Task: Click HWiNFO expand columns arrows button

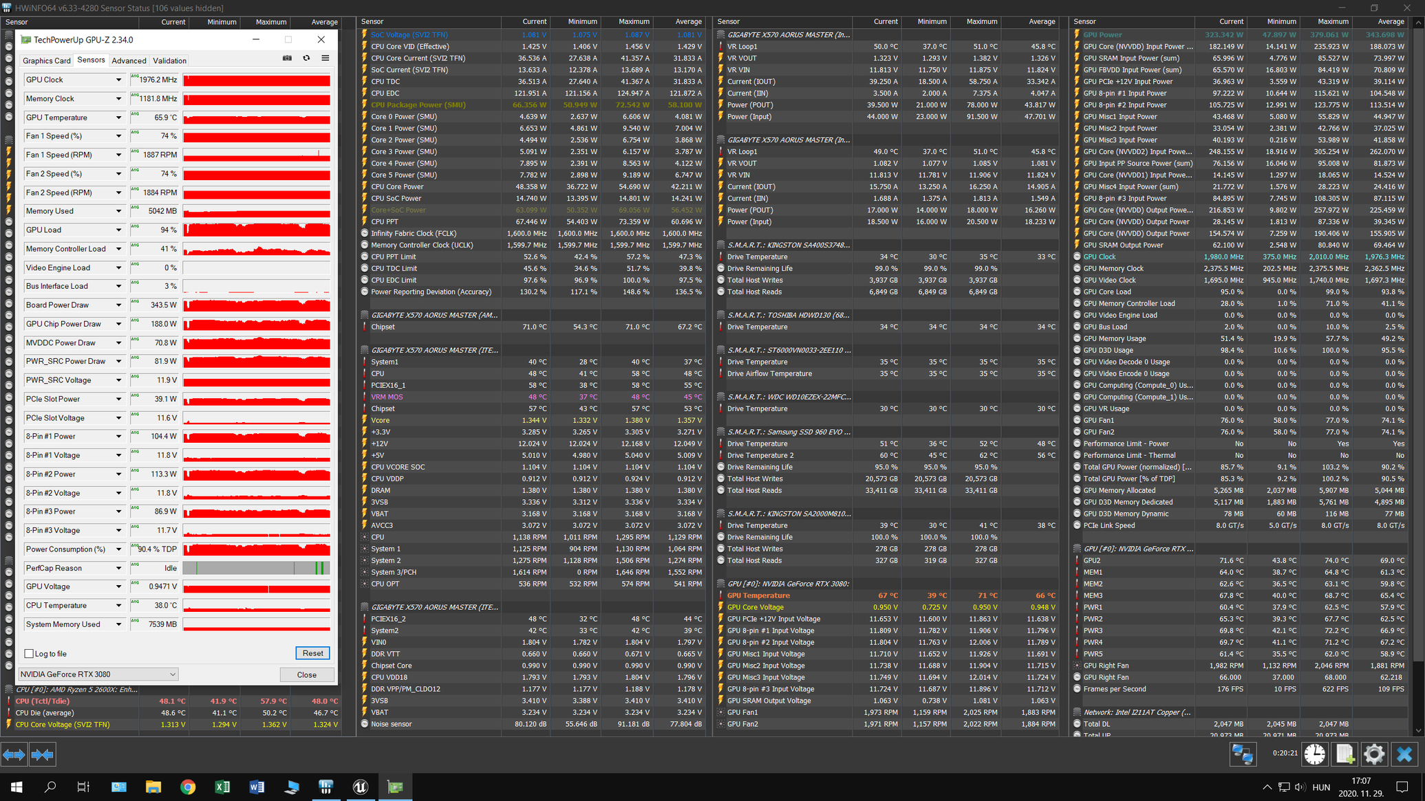Action: [x=14, y=754]
